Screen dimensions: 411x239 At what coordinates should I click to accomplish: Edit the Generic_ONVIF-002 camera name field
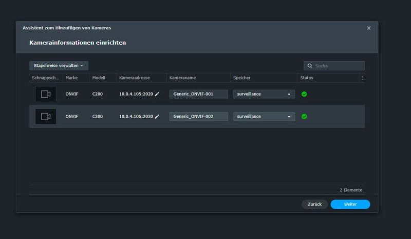coord(198,117)
